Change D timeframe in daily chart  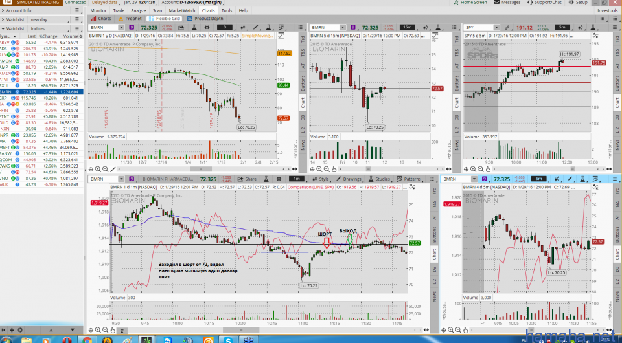point(225,27)
